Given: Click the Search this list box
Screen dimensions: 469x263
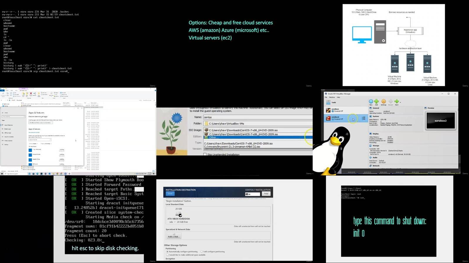Looking at the screenshot, I should coord(40,140).
